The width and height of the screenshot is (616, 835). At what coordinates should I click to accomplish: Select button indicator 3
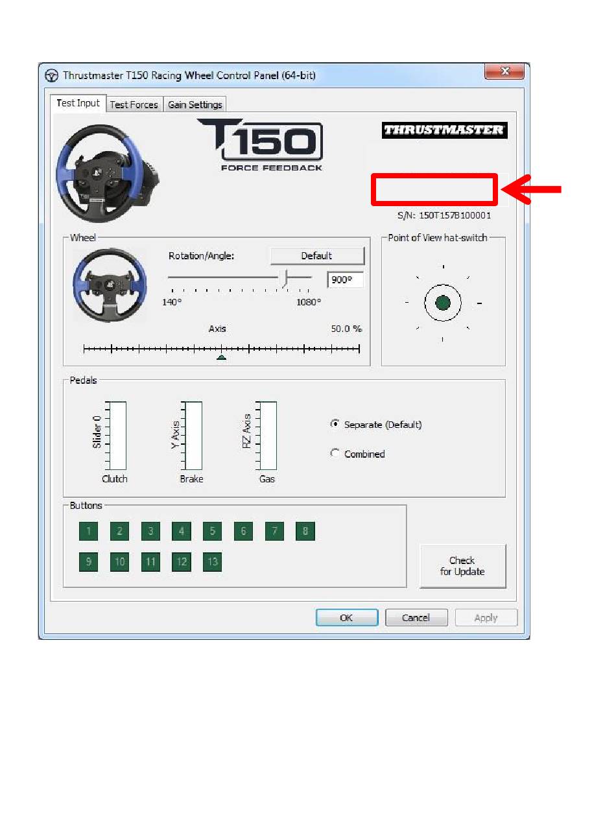coord(150,532)
